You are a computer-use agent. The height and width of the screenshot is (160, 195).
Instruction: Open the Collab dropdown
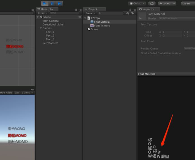pos(137,3)
